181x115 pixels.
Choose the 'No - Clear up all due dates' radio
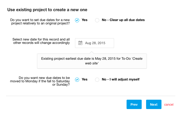click(97, 20)
